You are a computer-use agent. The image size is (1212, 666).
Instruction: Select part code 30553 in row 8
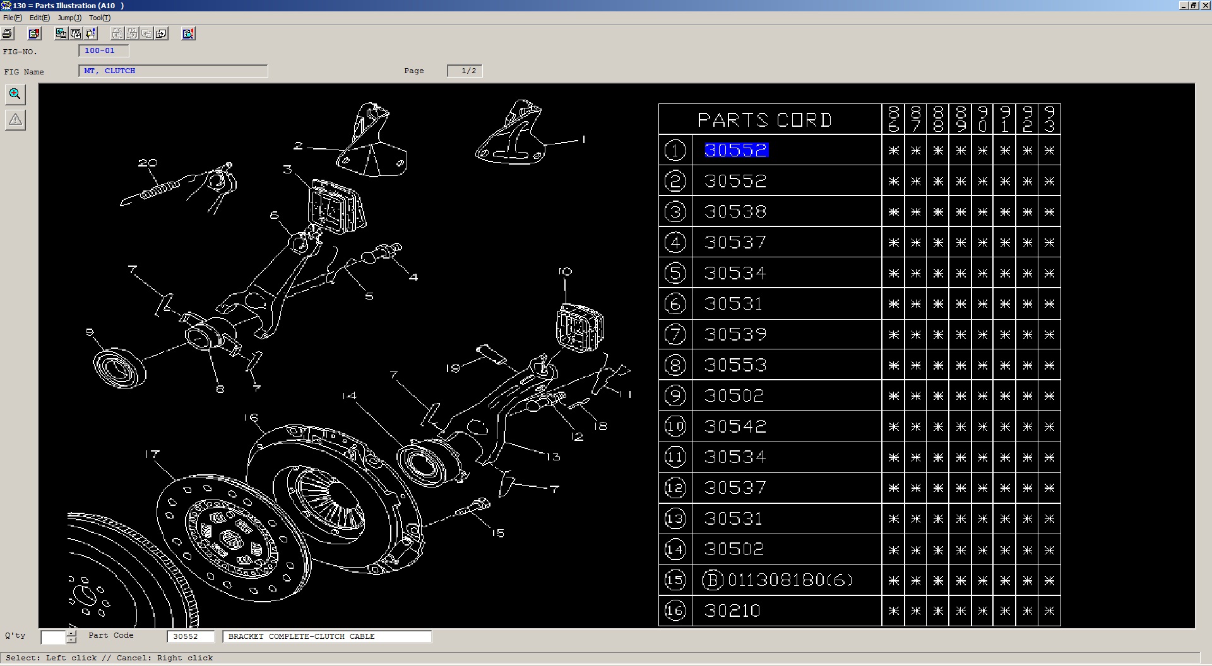click(735, 365)
